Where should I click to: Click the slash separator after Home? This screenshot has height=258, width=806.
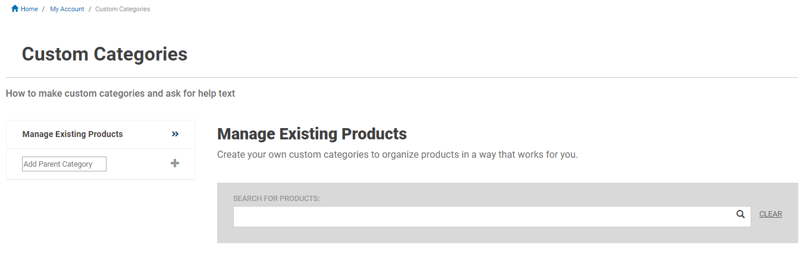[x=43, y=9]
